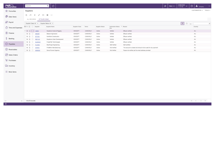
Task: Tick checkbox for SunnyThyme Organics row
Action: point(32,50)
